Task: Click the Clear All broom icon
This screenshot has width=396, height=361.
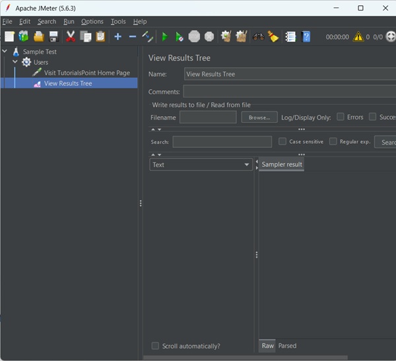Action: pos(240,37)
